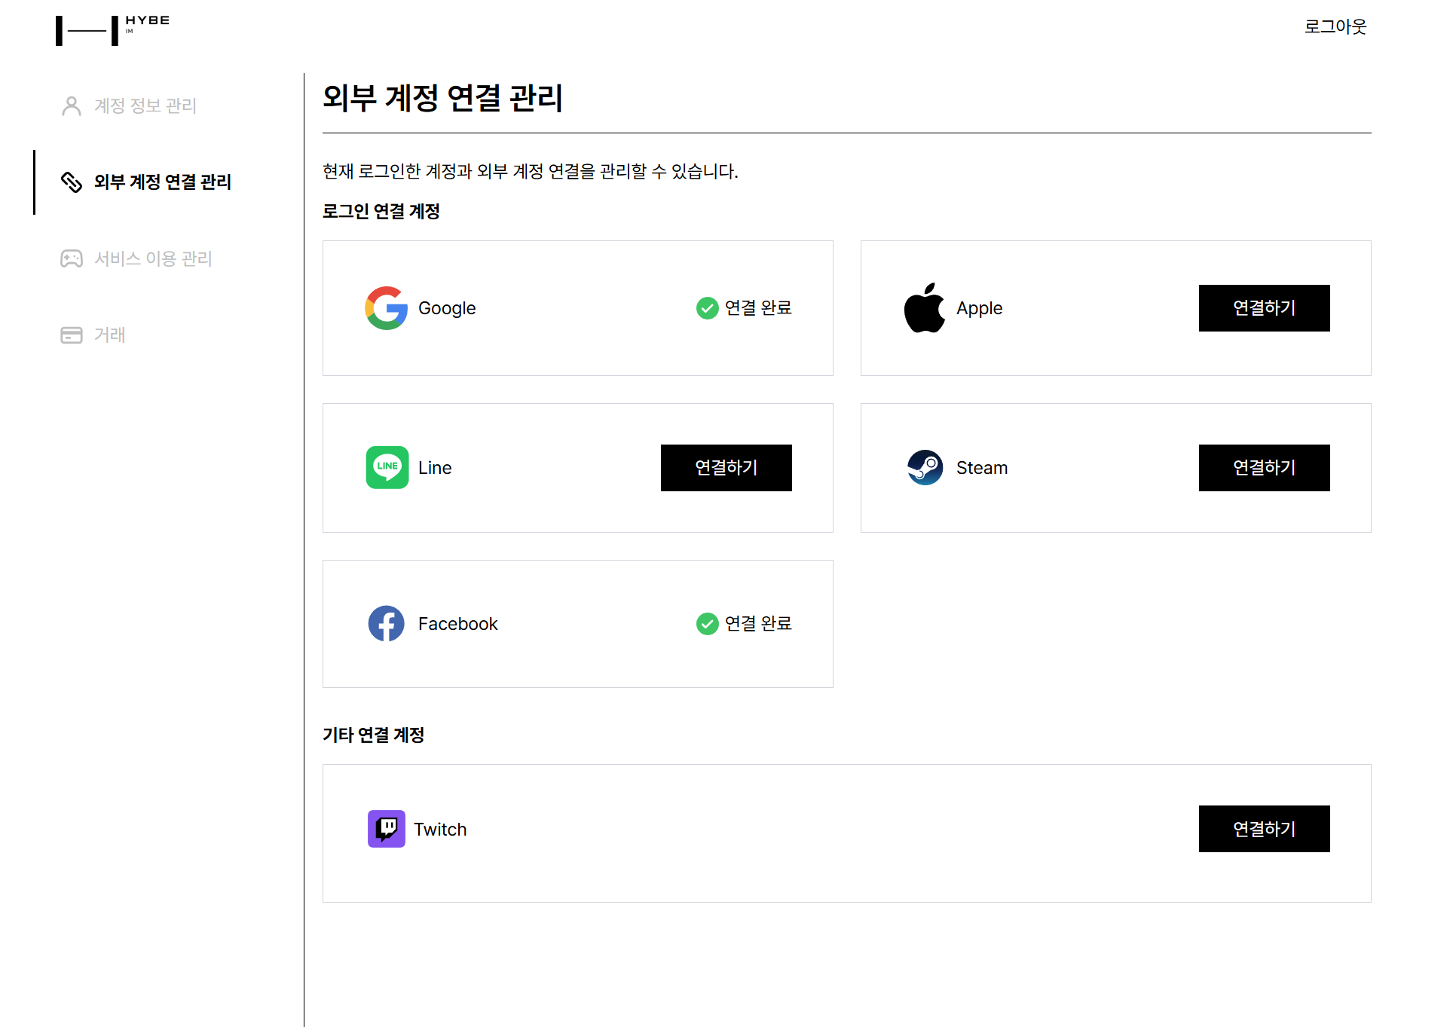Open 서비스 이용 관리 menu item
This screenshot has width=1453, height=1027.
click(x=153, y=258)
